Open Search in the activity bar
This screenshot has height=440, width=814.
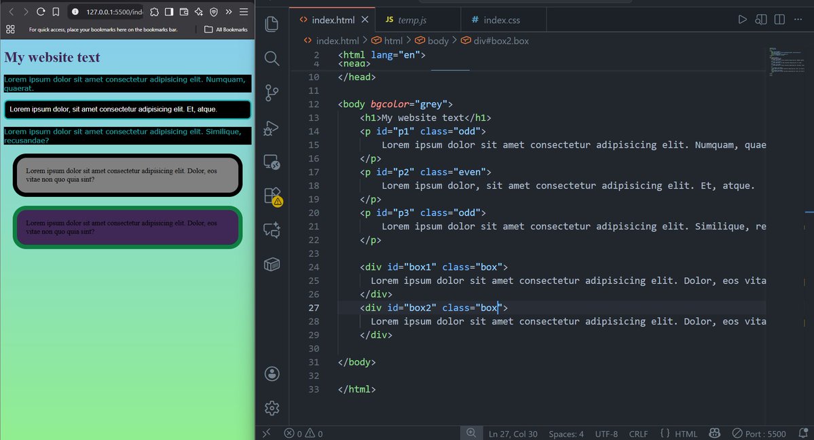point(272,58)
